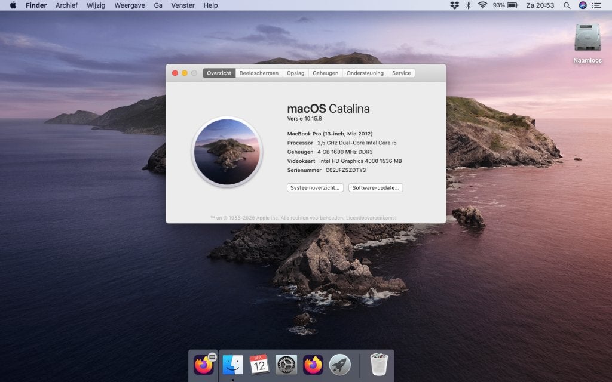This screenshot has height=382, width=612.
Task: Open the Ga menu
Action: point(158,5)
